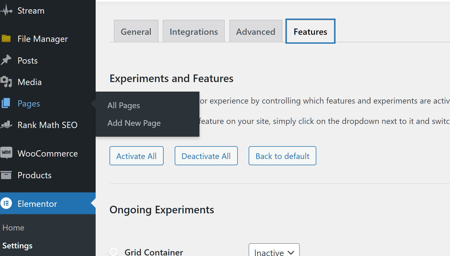Choose All Pages from the flyout submenu
The width and height of the screenshot is (450, 256).
coord(124,105)
